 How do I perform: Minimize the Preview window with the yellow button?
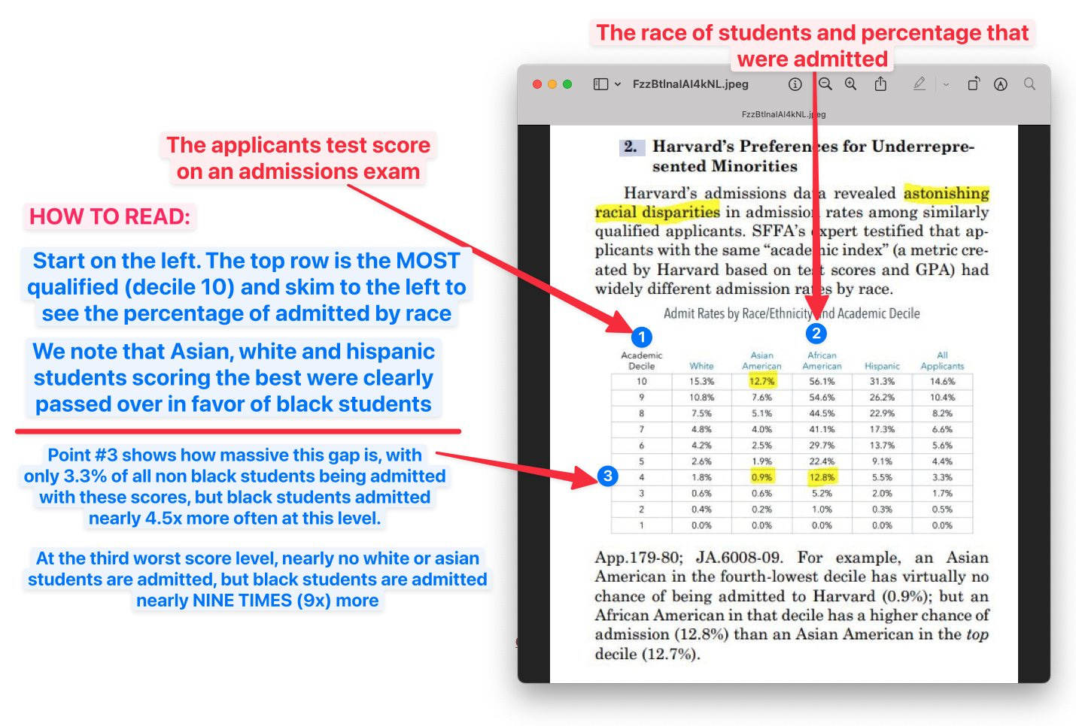click(x=552, y=84)
